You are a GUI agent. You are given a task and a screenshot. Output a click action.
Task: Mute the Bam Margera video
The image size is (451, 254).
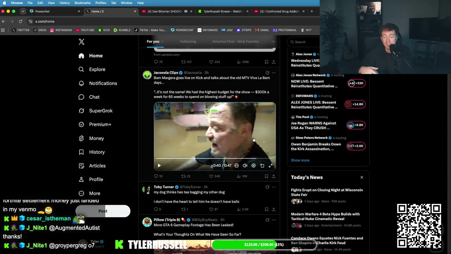[x=245, y=165]
